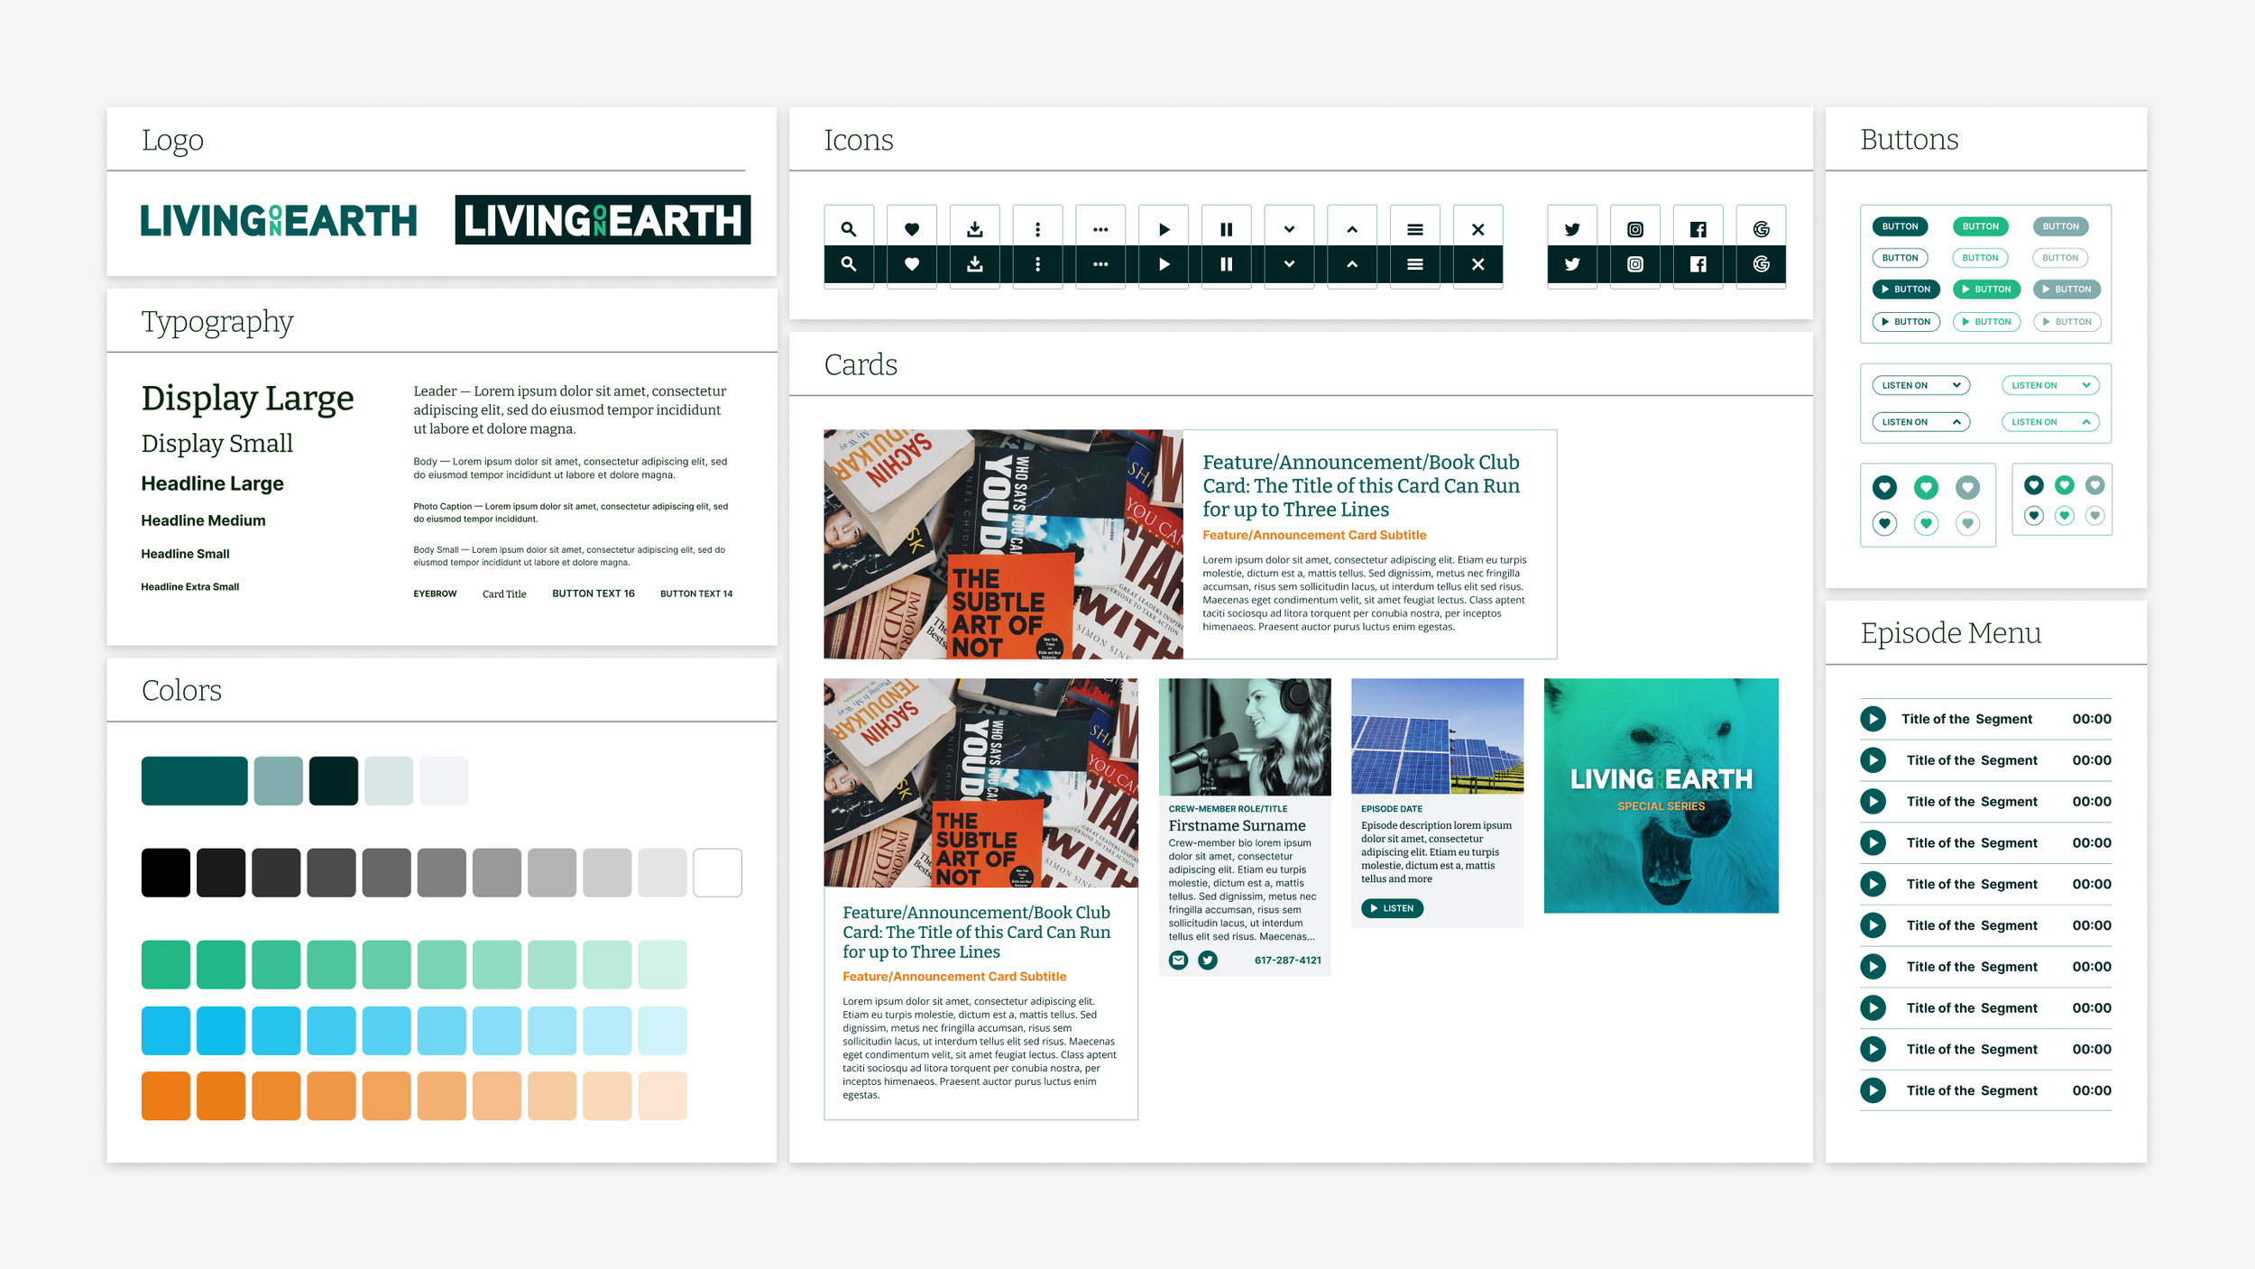
Task: Play the first segment in the Episode Menu
Action: (x=1873, y=719)
